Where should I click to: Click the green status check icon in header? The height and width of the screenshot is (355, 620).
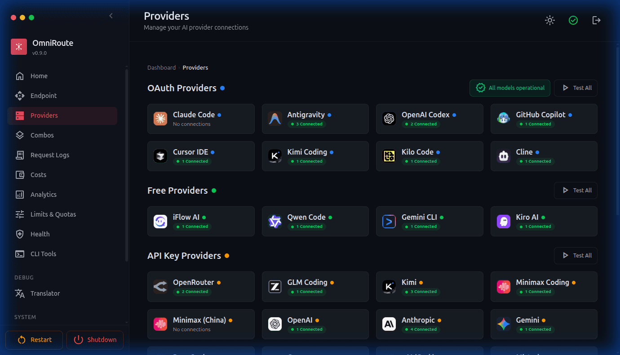click(573, 20)
